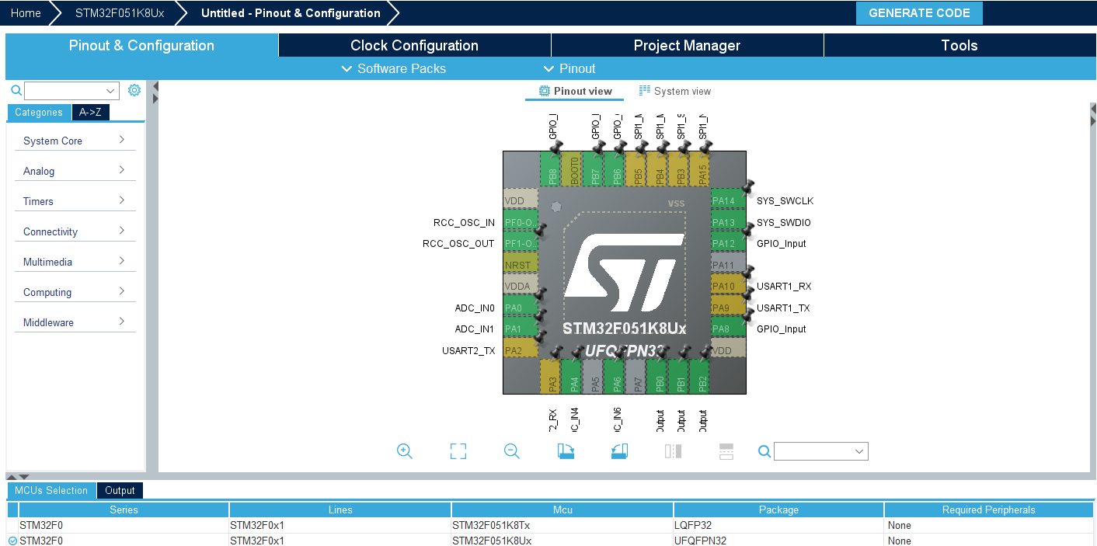The height and width of the screenshot is (546, 1097).
Task: Click the Required Peripherals column header
Action: [989, 509]
